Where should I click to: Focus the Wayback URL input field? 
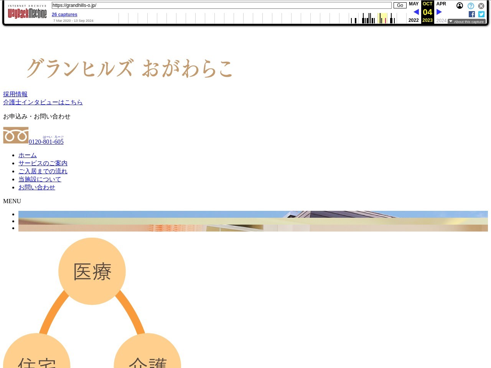221,5
